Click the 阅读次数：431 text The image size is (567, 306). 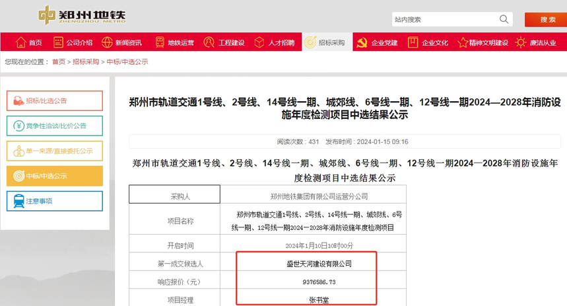[x=298, y=141]
